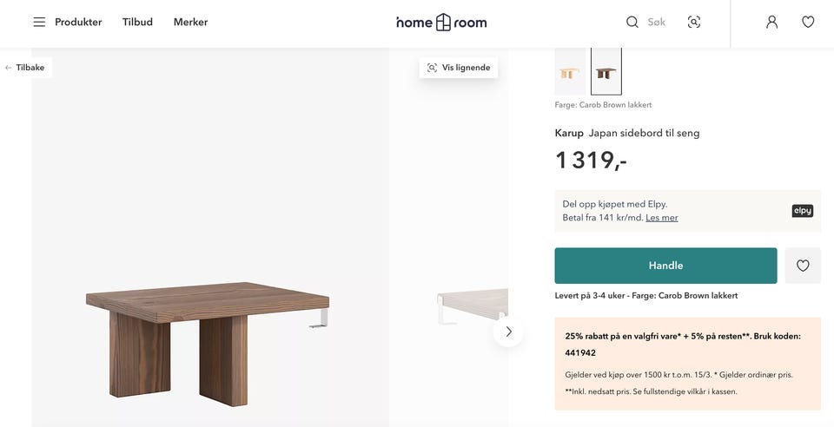Open the Produkter menu

78,22
